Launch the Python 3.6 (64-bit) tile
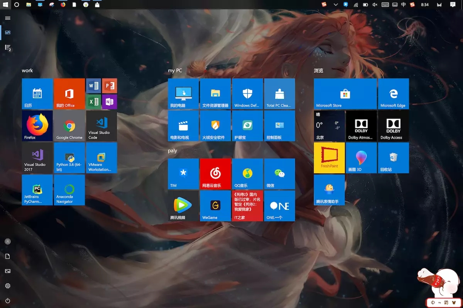The width and height of the screenshot is (463, 308). (x=69, y=158)
